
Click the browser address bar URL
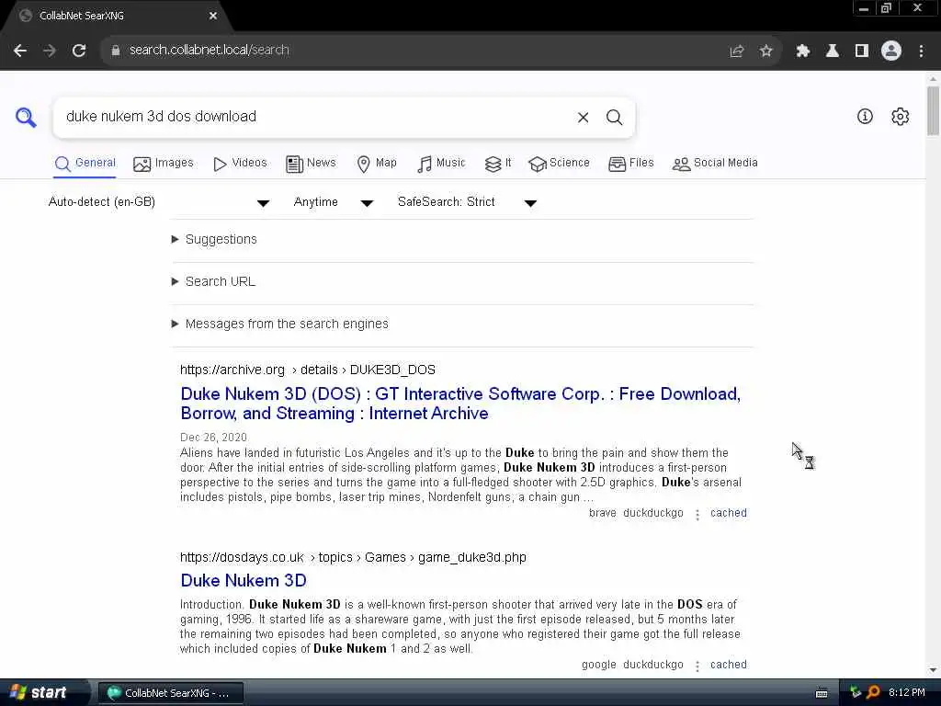(x=209, y=51)
